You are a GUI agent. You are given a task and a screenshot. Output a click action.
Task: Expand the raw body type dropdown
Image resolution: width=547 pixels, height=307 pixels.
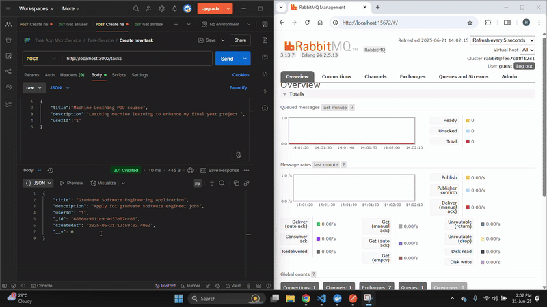coord(34,88)
